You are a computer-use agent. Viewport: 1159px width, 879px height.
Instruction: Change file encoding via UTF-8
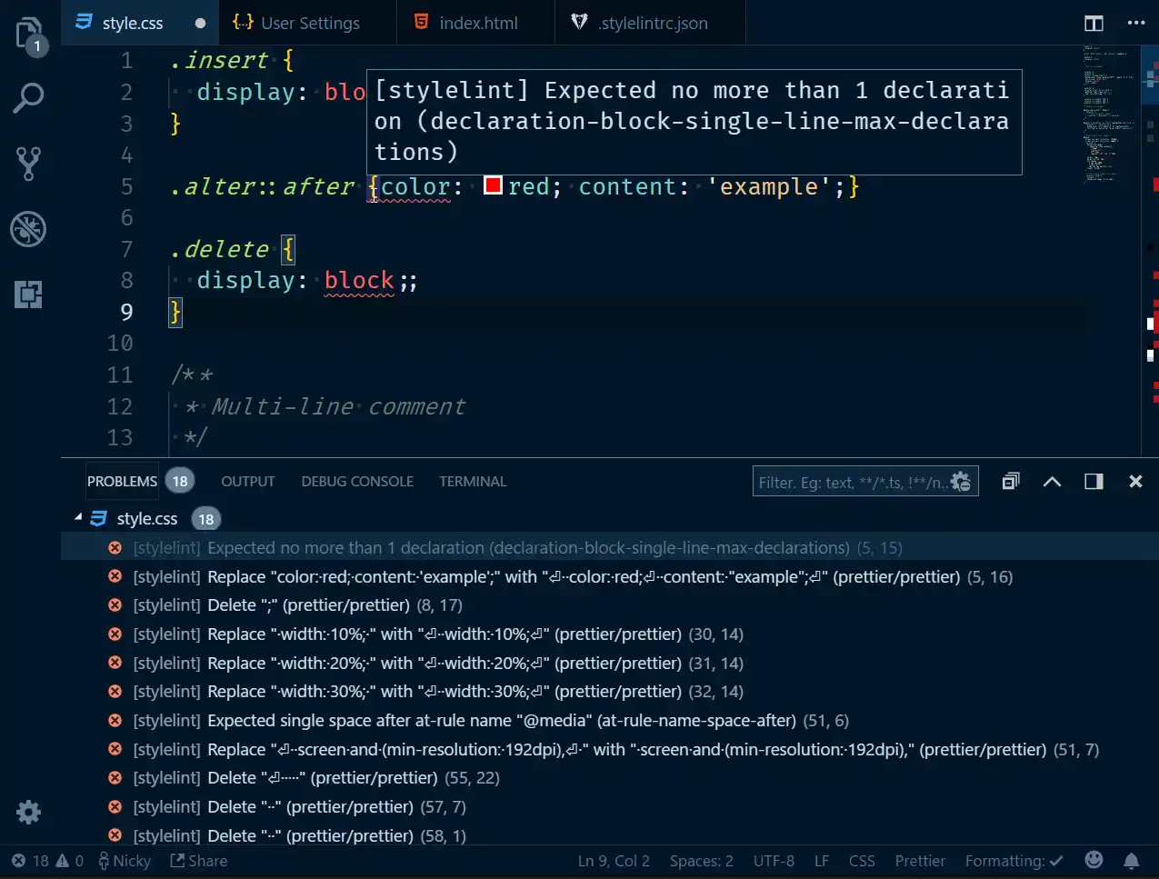click(x=774, y=861)
